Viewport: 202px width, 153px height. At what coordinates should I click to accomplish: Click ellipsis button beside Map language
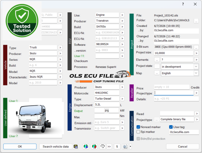pyautogui.click(x=157, y=73)
